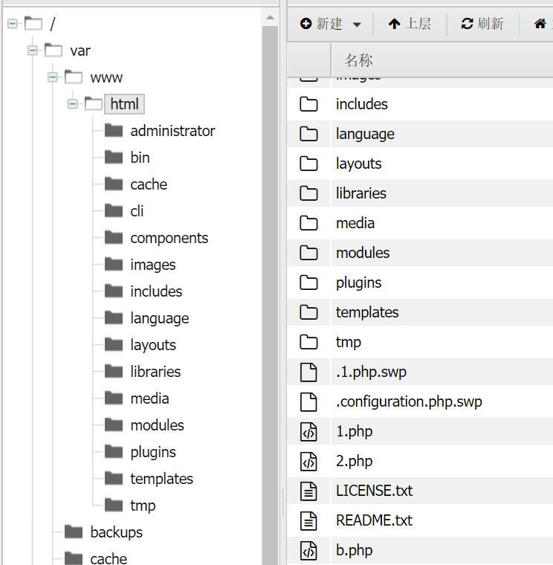The width and height of the screenshot is (553, 565).
Task: Click the media folder icon in file list
Action: coord(308,223)
